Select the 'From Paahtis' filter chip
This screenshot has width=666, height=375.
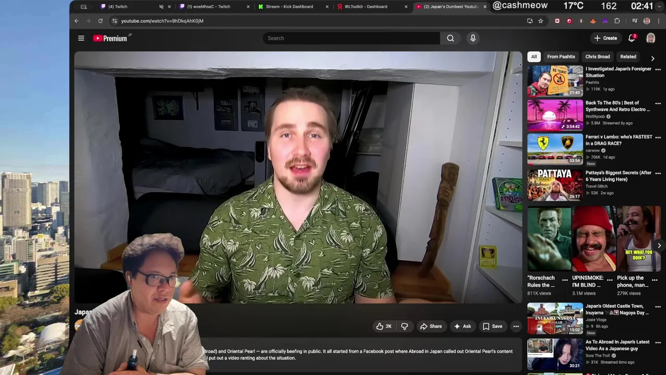click(x=561, y=57)
